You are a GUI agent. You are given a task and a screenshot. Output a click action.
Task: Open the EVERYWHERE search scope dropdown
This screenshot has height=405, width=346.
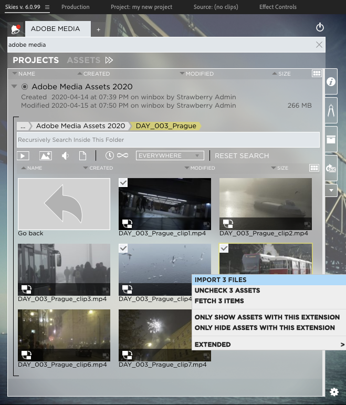(170, 155)
